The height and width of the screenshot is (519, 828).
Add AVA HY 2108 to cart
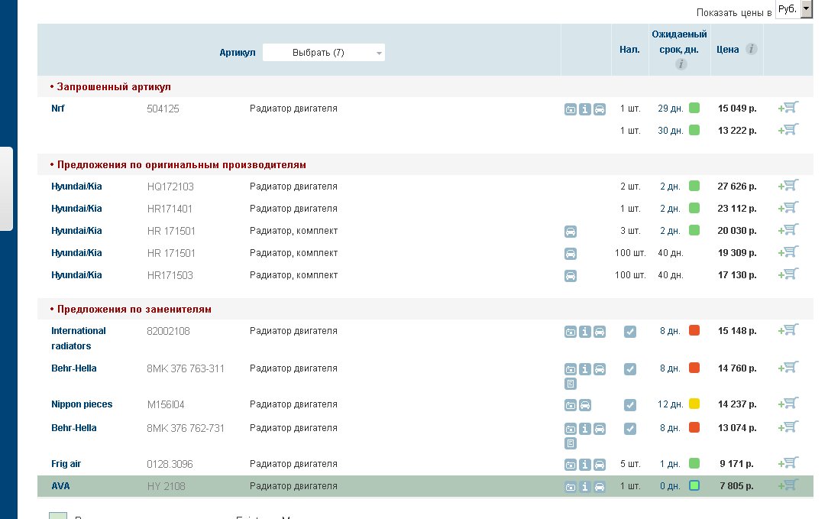[788, 485]
